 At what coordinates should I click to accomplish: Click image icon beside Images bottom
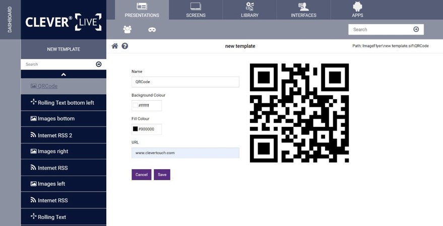point(33,118)
